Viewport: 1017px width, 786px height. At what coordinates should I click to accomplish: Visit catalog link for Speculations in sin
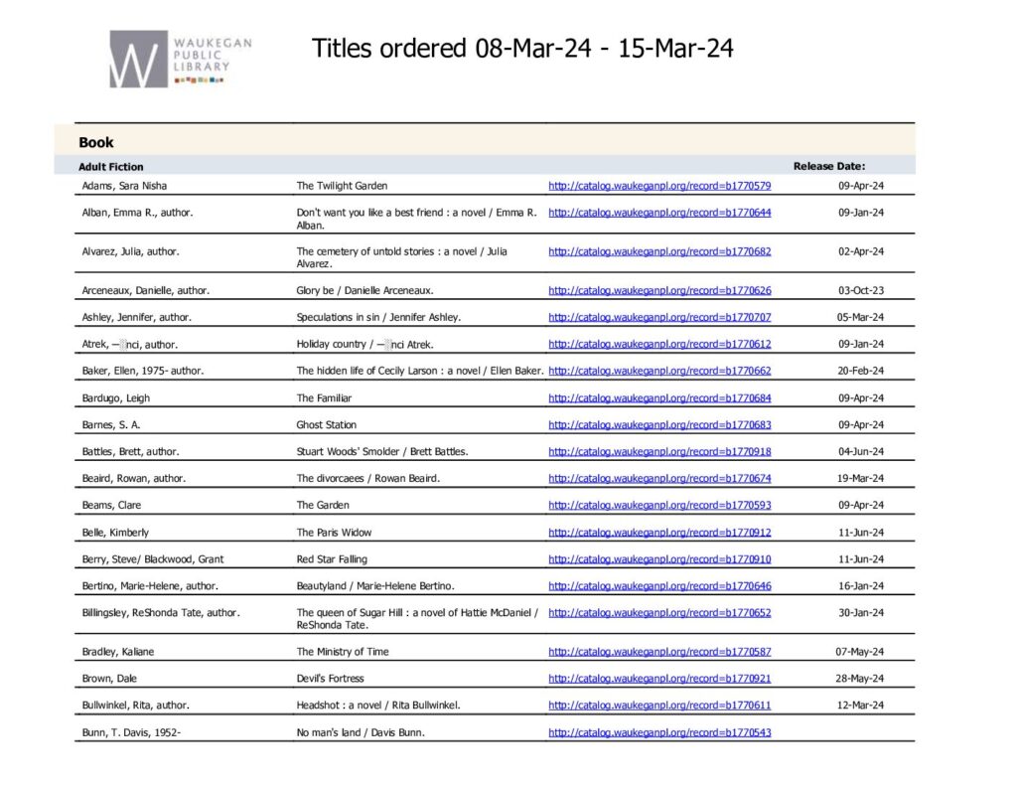pos(659,317)
